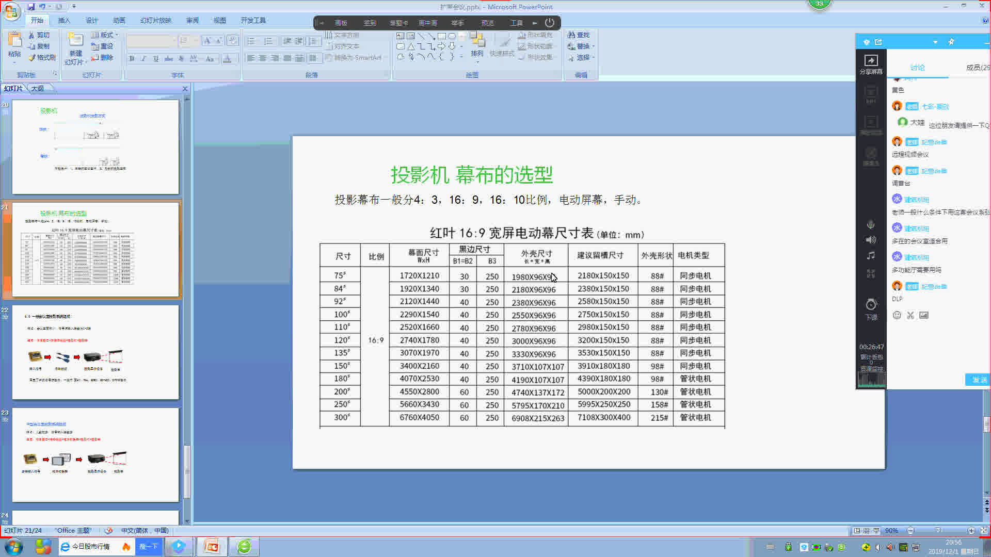This screenshot has height=557, width=991.
Task: Click the scissors screenshot icon in chat
Action: point(910,315)
